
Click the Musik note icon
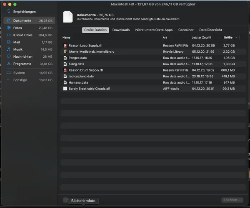click(9, 50)
